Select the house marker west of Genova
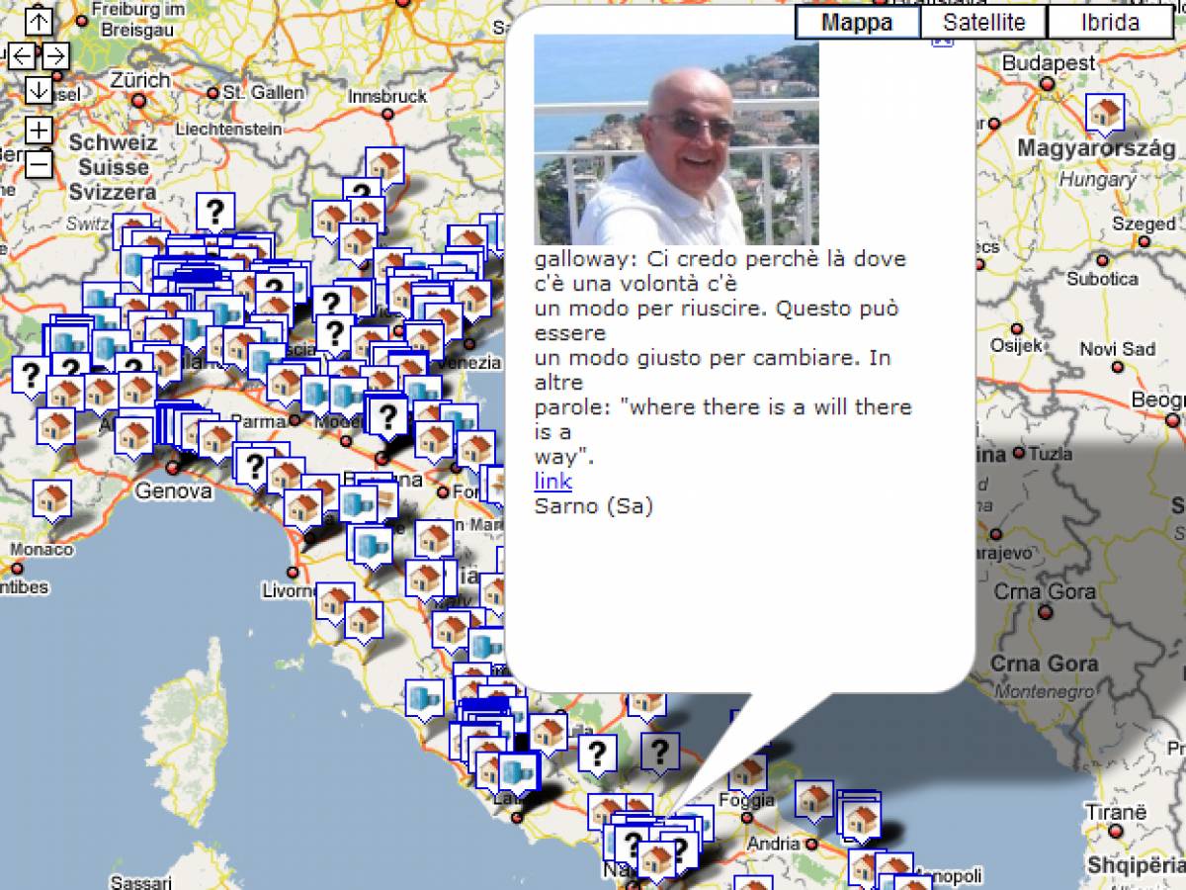Image resolution: width=1186 pixels, height=890 pixels. click(x=52, y=499)
